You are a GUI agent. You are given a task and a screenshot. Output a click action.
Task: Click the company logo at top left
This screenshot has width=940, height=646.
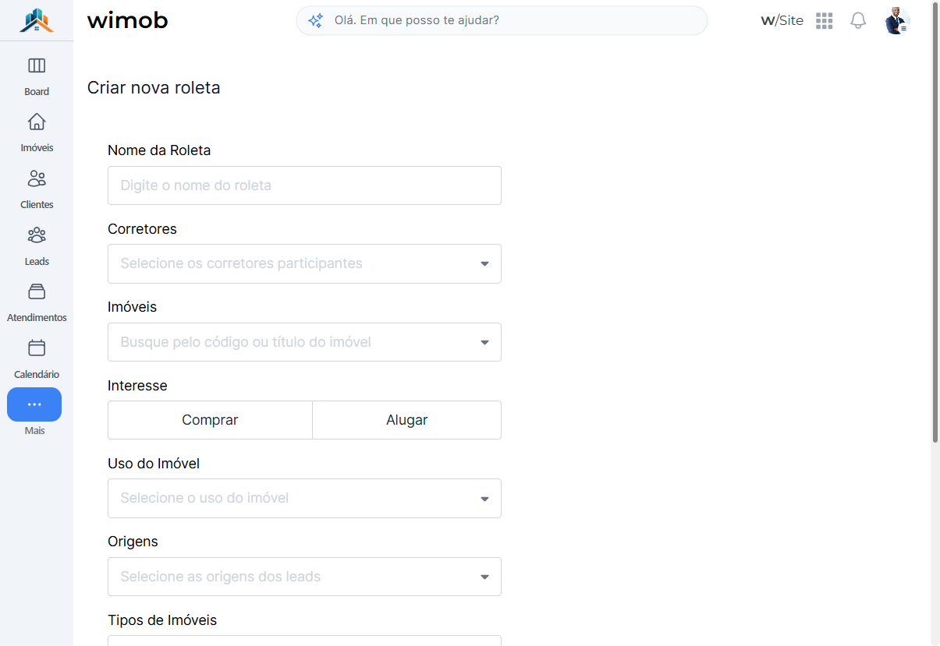37,20
